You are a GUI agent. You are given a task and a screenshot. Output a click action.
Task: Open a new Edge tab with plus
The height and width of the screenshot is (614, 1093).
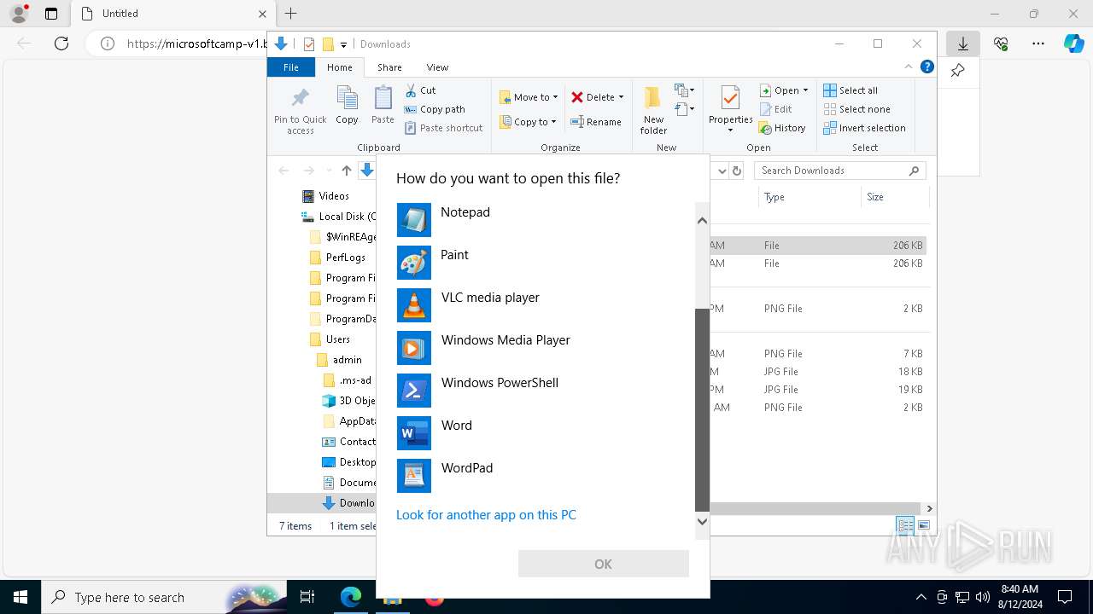[x=291, y=14]
